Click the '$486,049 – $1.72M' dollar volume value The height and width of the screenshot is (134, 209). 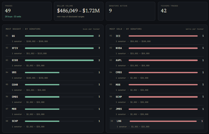click(x=78, y=11)
